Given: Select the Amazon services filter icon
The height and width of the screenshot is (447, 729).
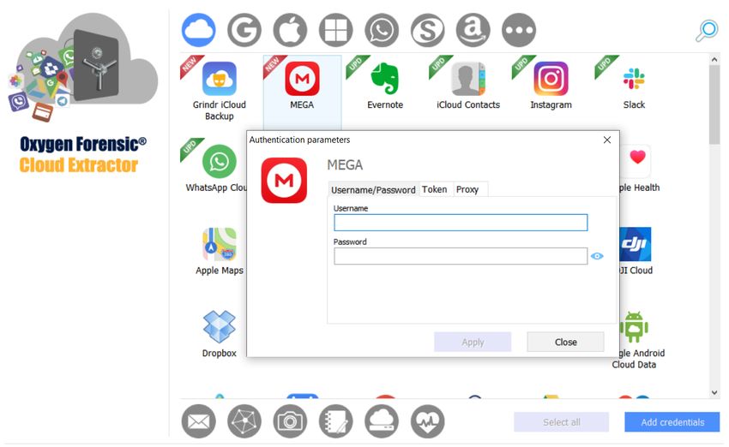Looking at the screenshot, I should (x=473, y=30).
